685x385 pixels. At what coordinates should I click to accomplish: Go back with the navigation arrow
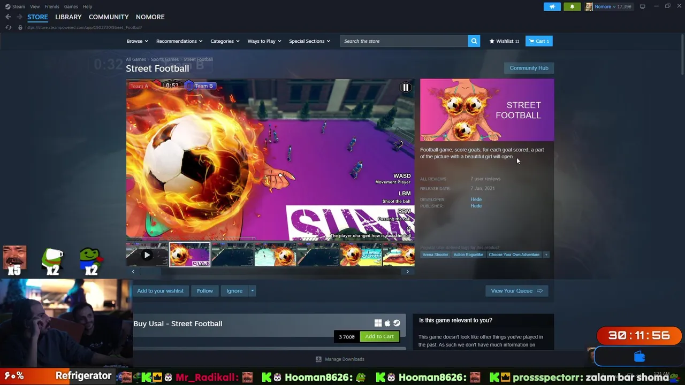(x=8, y=17)
